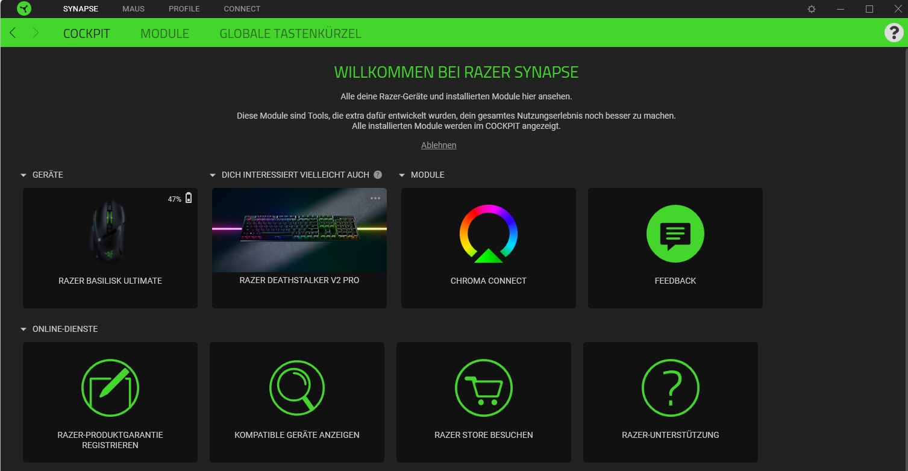Open the Razer Store shopping cart icon

pos(484,388)
